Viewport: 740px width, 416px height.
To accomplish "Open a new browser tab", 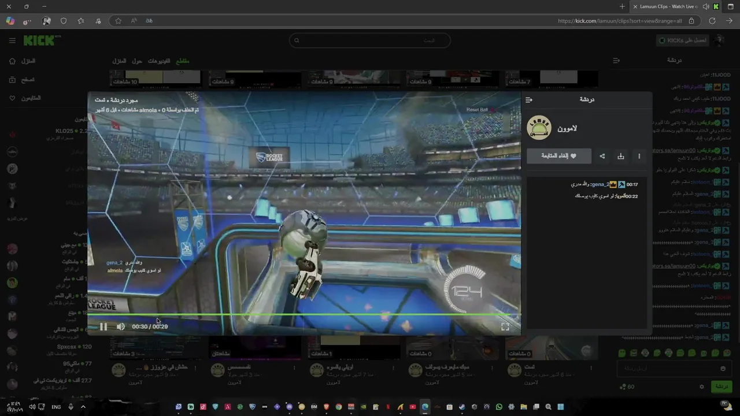I will click(x=622, y=6).
